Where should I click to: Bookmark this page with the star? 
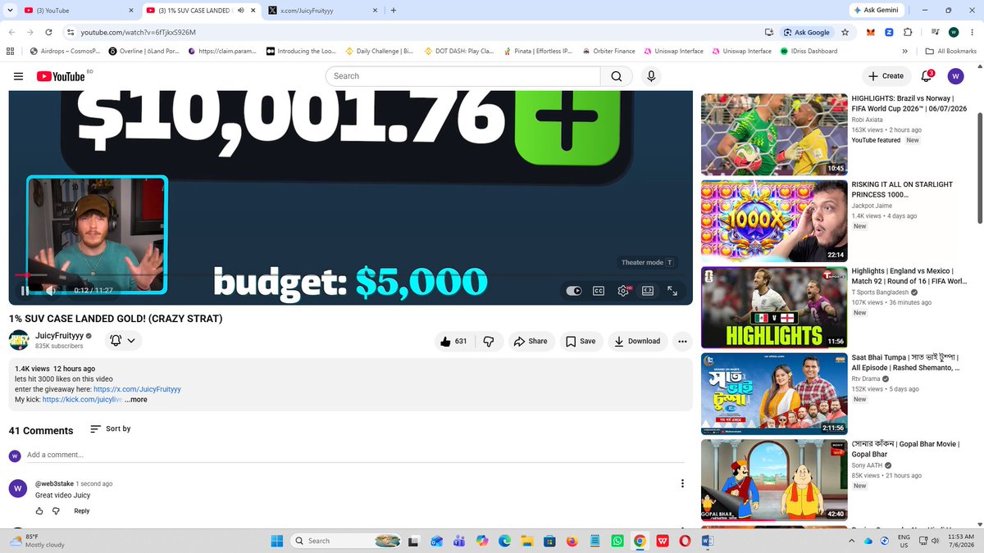click(x=845, y=32)
